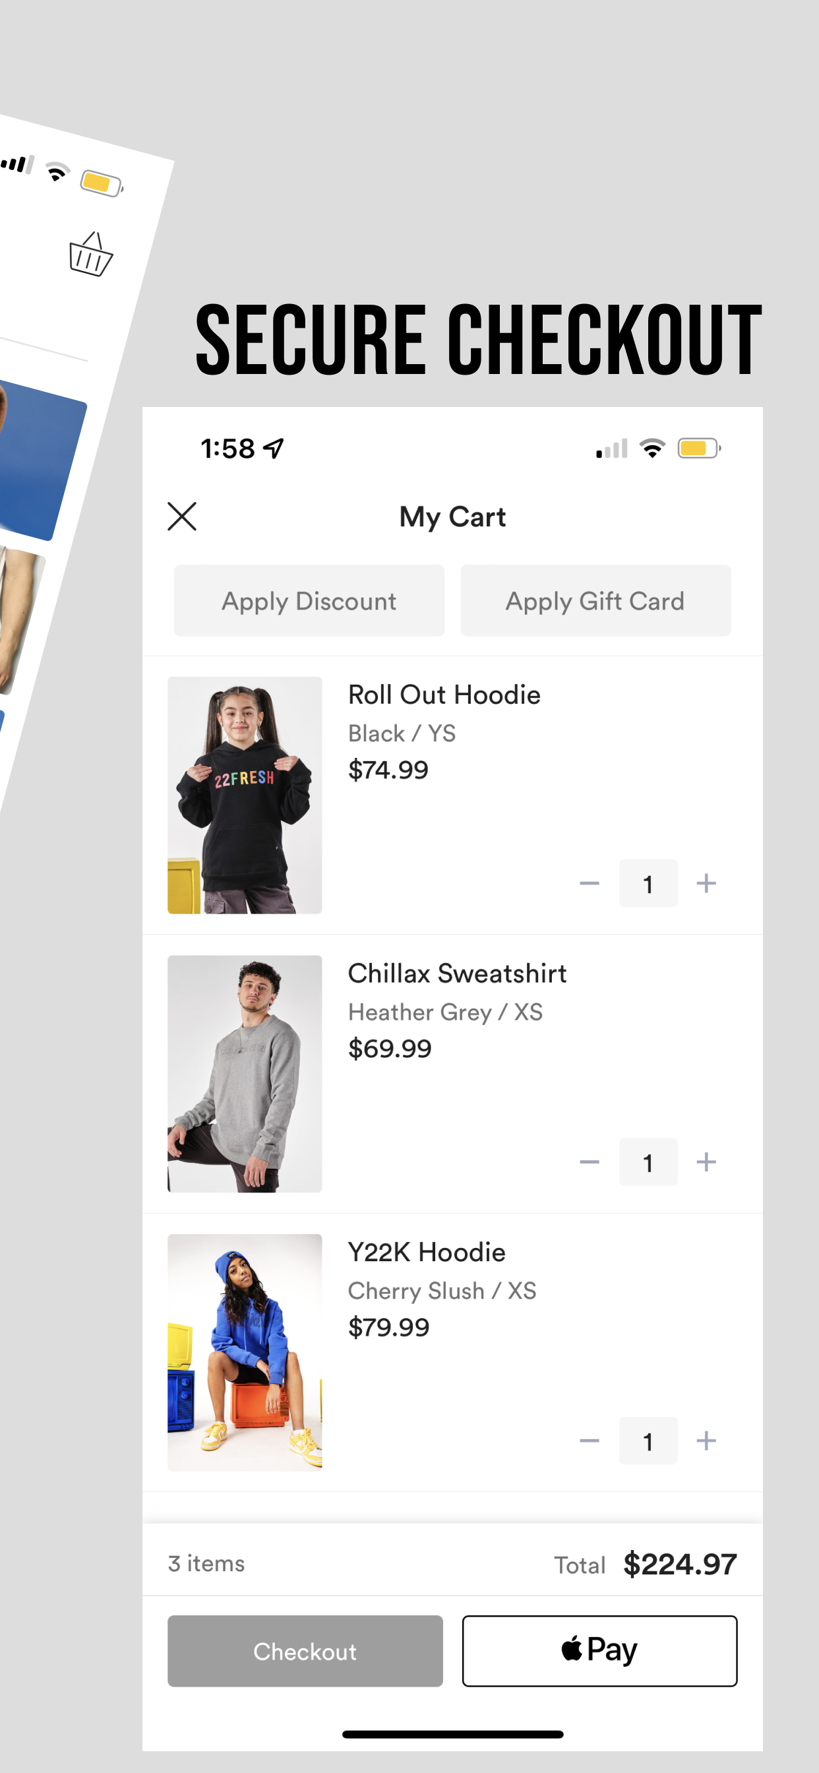
Task: Select the Y22K Hoodie quantity field
Action: click(648, 1441)
